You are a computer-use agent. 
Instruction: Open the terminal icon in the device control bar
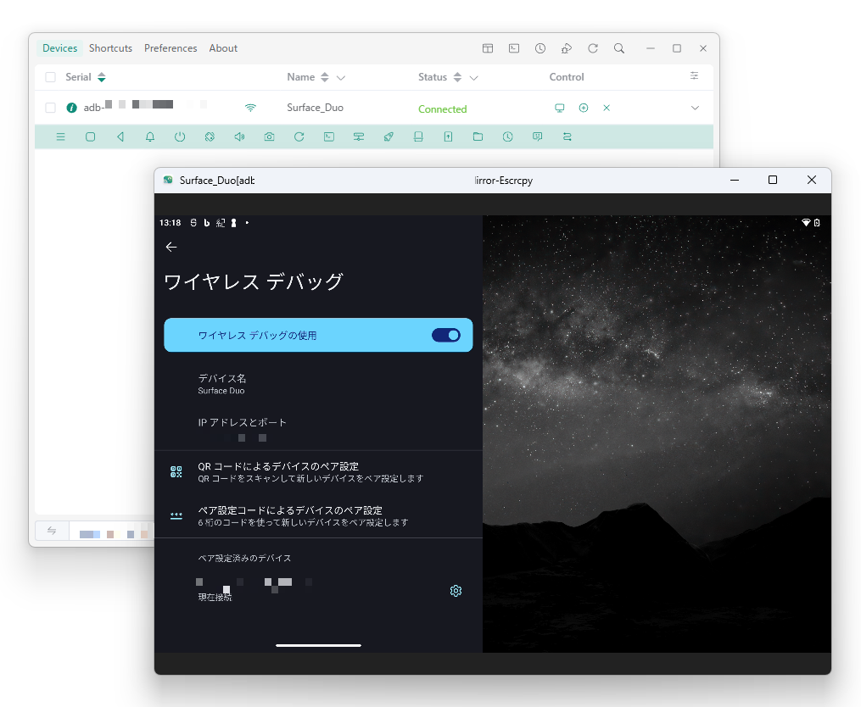click(329, 136)
